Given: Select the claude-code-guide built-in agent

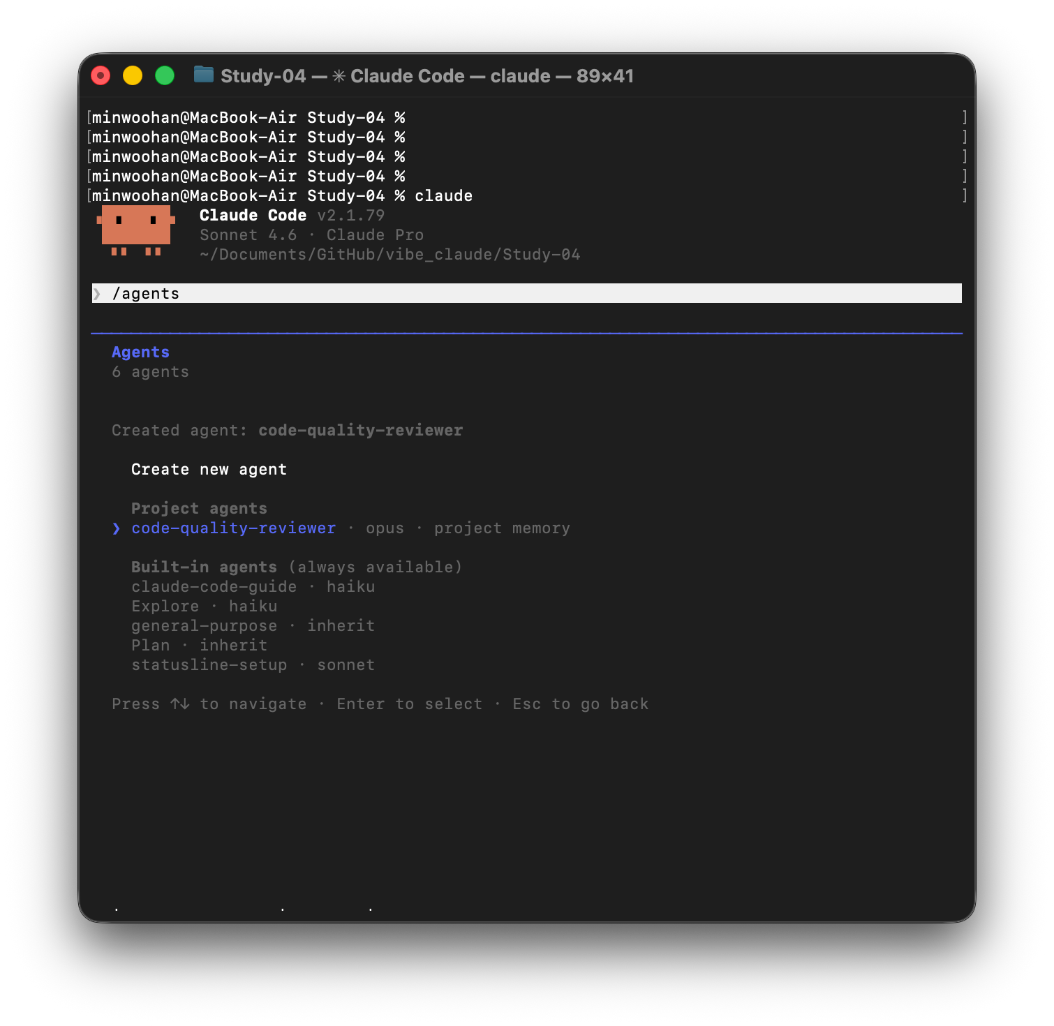Looking at the screenshot, I should (x=253, y=587).
